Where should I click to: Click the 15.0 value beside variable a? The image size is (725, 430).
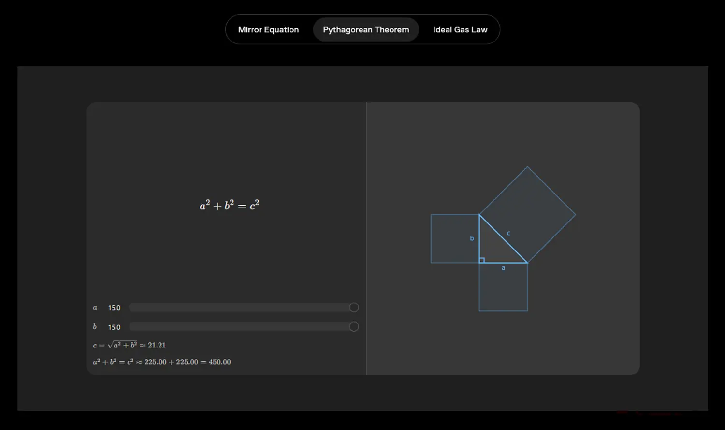[x=114, y=308]
